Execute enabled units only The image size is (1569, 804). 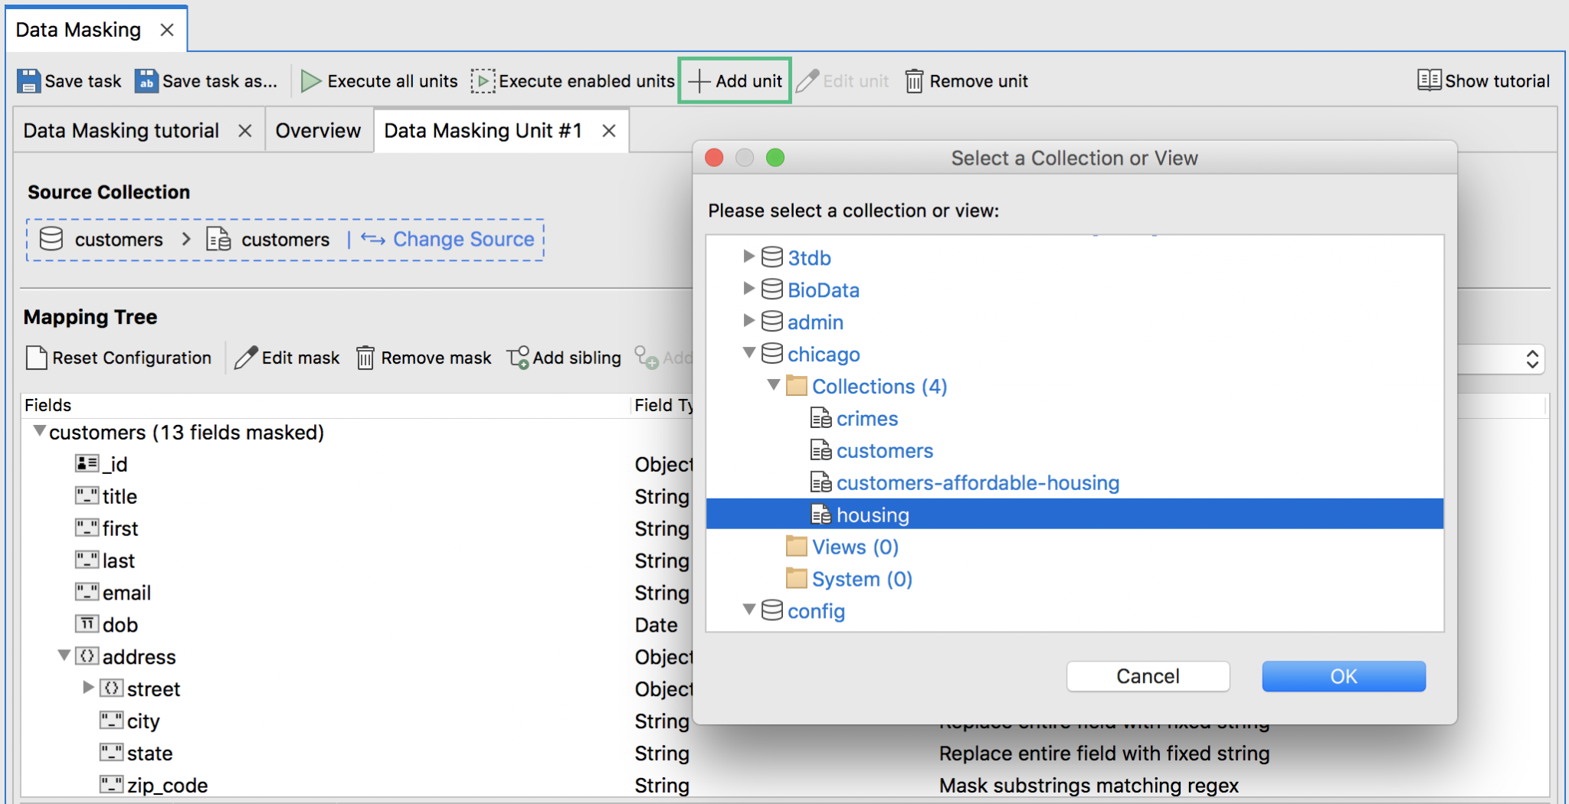coord(573,80)
